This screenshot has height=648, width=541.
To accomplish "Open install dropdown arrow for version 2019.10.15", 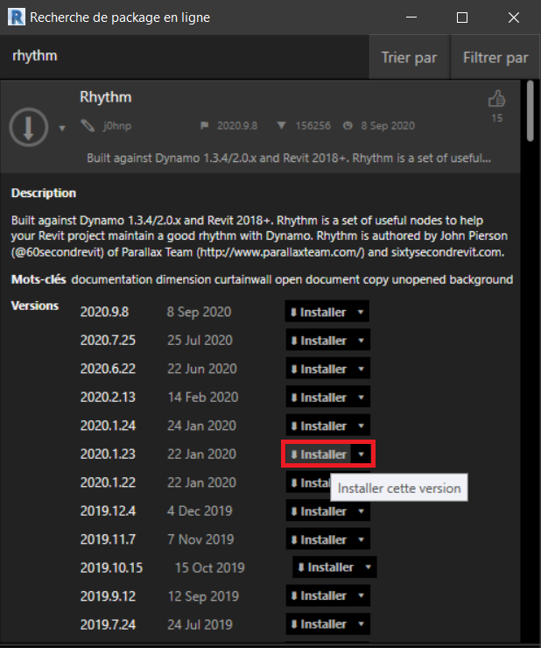I will click(x=368, y=567).
